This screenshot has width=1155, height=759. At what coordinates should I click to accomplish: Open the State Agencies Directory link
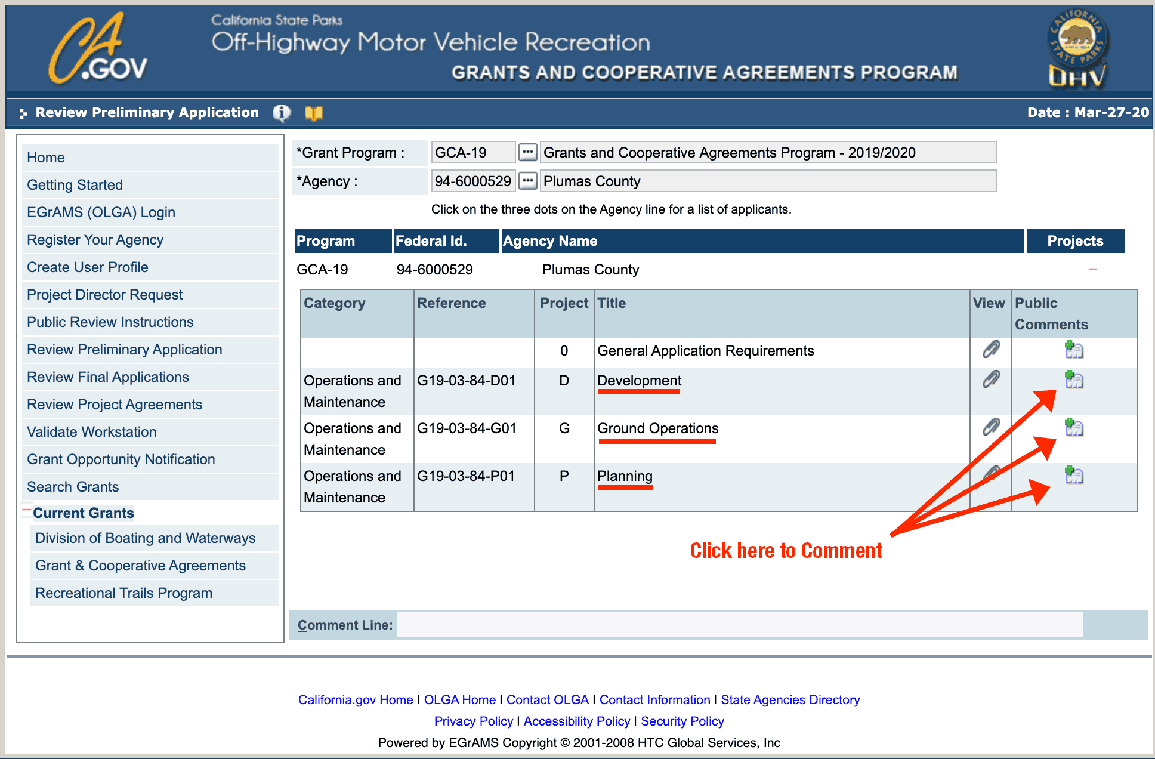click(790, 699)
